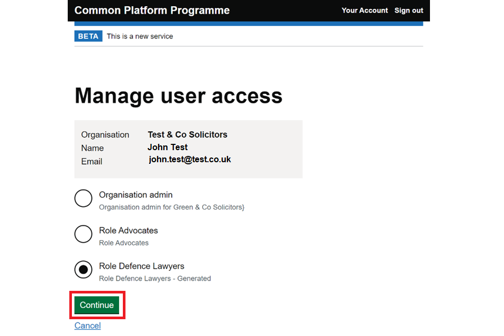504x336 pixels.
Task: Click the user name John Test
Action: tap(167, 148)
